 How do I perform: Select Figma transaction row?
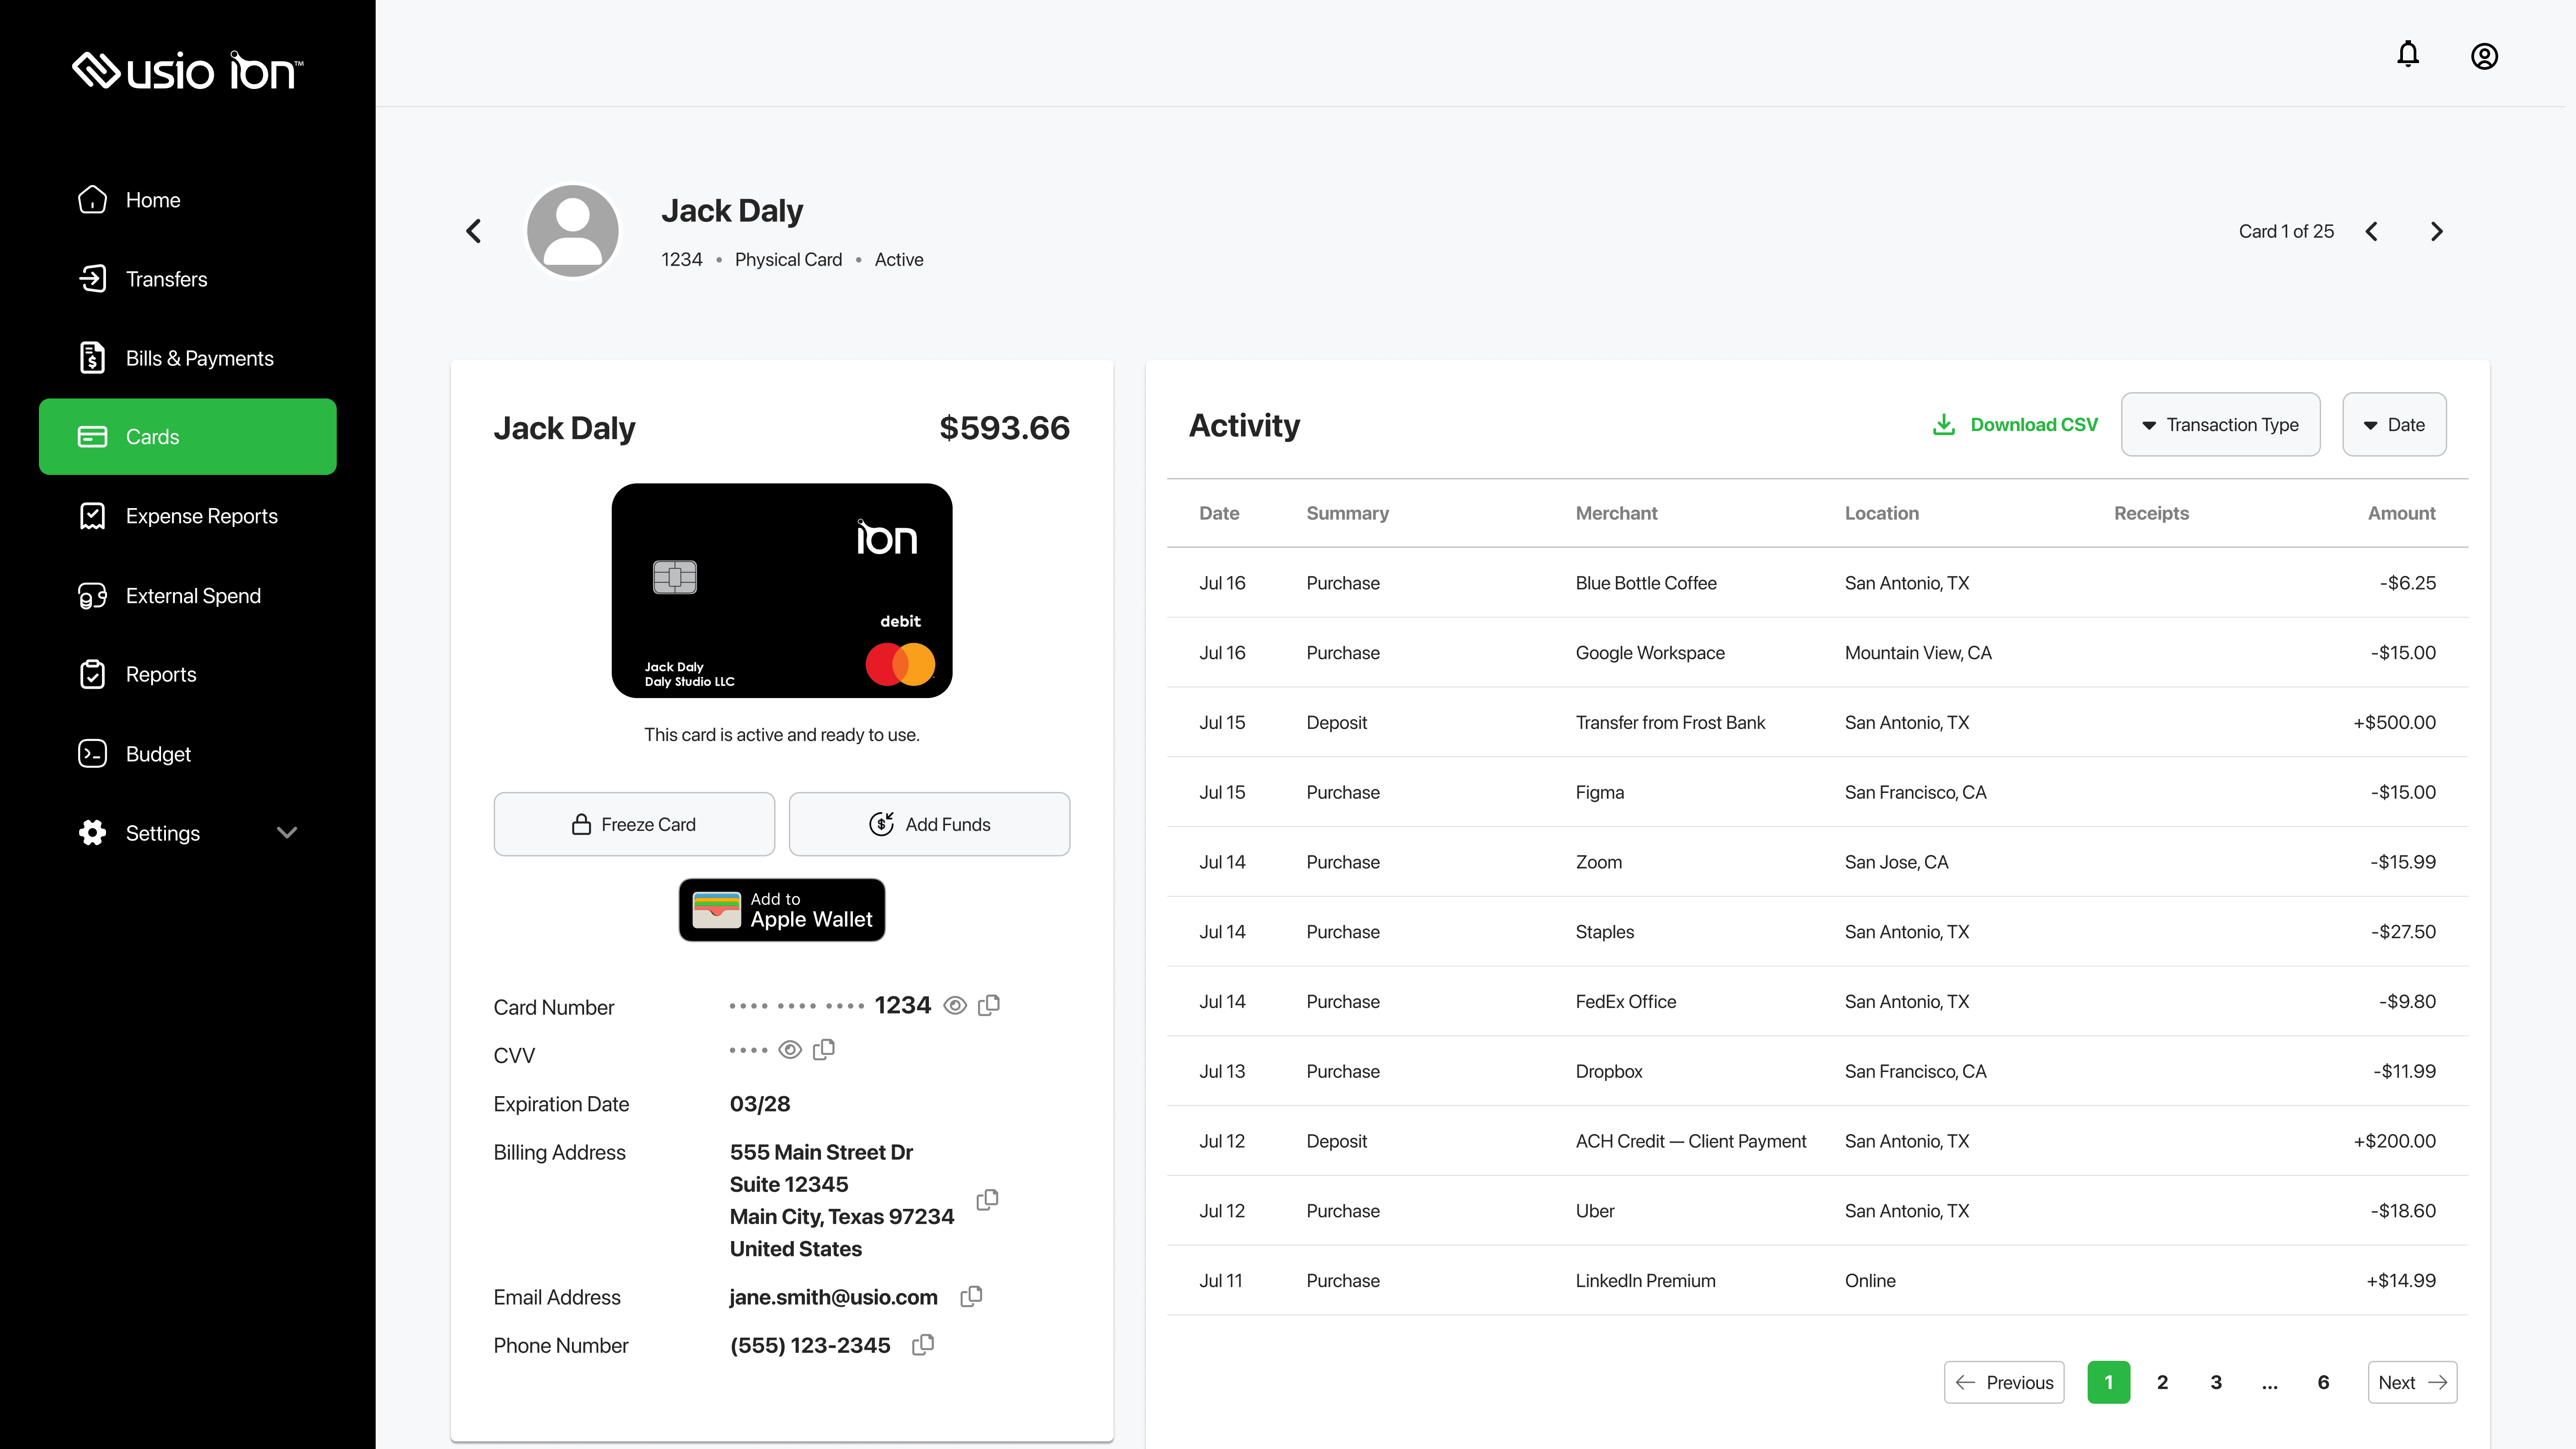1817,792
